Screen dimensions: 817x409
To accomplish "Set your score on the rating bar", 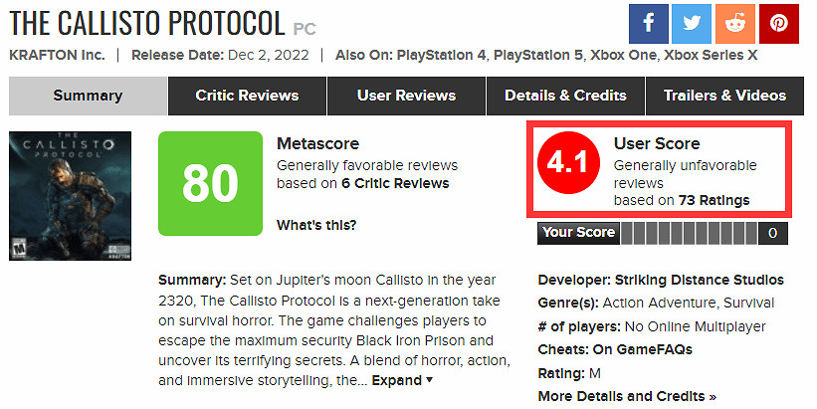I will [687, 234].
